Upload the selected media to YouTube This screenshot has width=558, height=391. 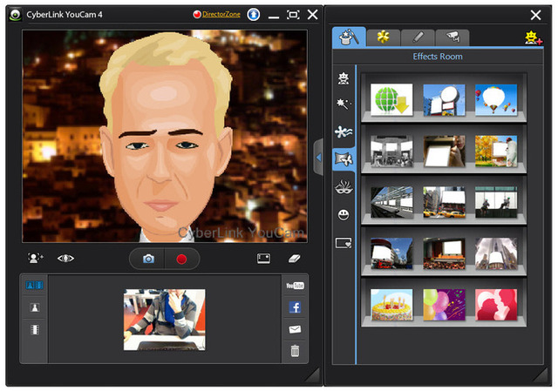tap(295, 286)
